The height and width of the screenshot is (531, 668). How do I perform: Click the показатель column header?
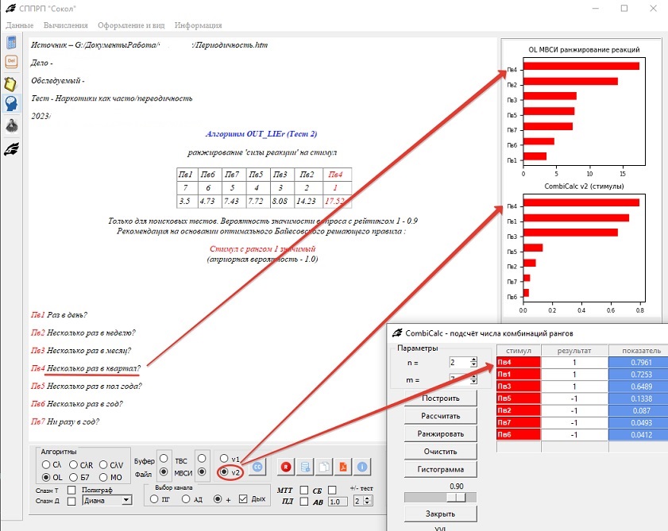(638, 351)
